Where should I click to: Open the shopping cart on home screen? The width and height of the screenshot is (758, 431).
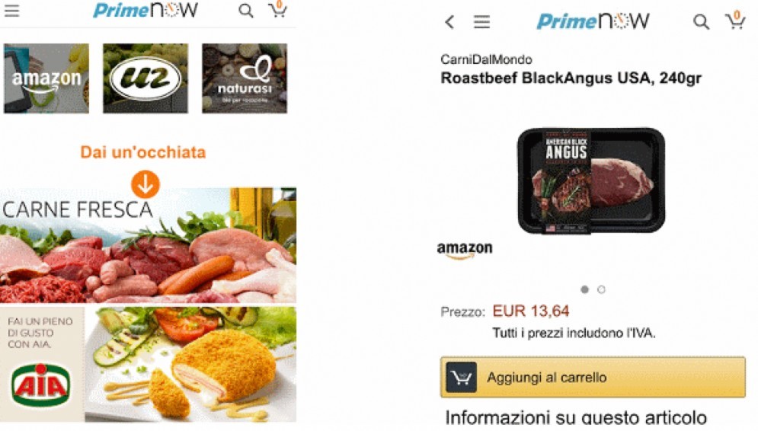pos(278,9)
